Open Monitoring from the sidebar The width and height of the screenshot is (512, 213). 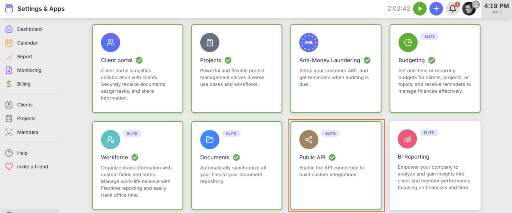29,70
